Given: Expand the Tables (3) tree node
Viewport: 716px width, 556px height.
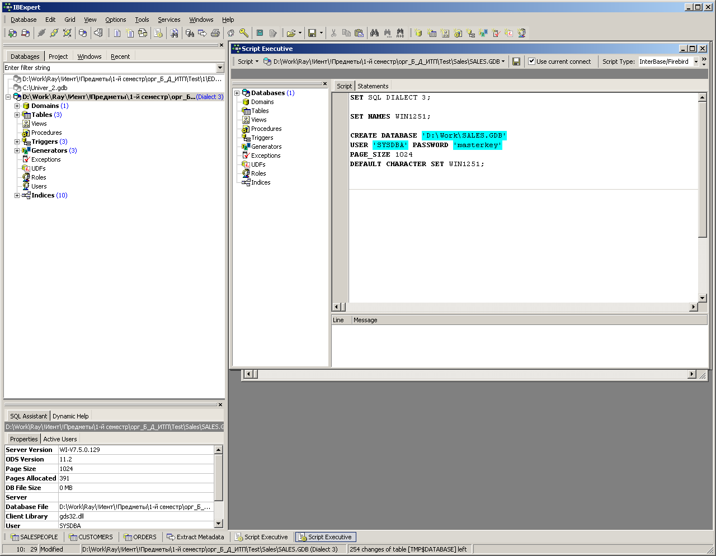Looking at the screenshot, I should tap(17, 115).
